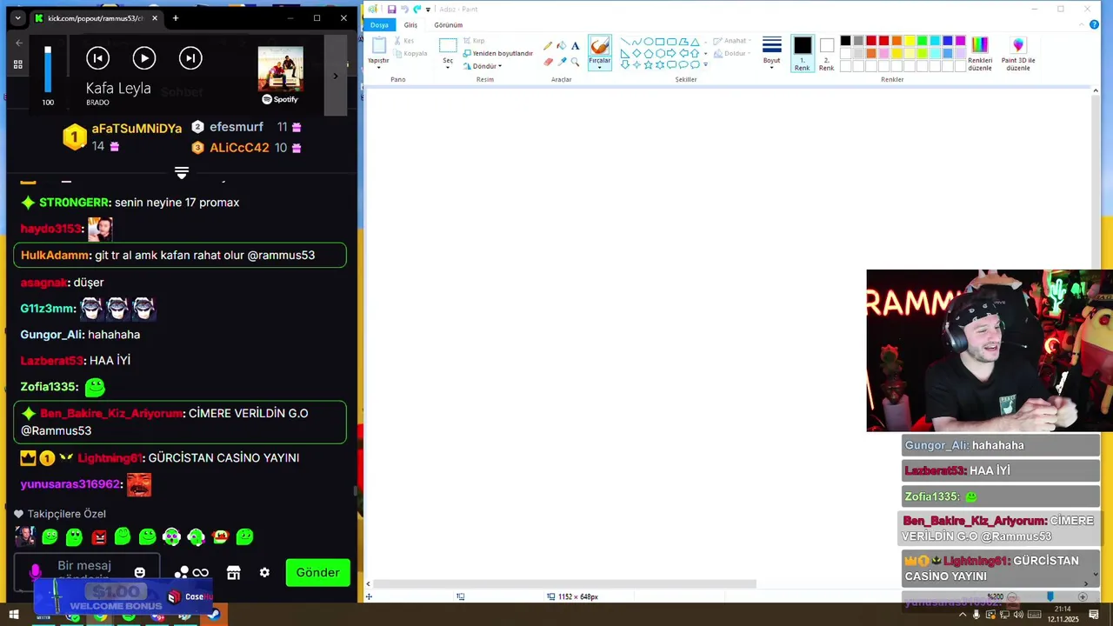Expand the shapes gallery more arrow
The height and width of the screenshot is (626, 1113).
tap(705, 64)
